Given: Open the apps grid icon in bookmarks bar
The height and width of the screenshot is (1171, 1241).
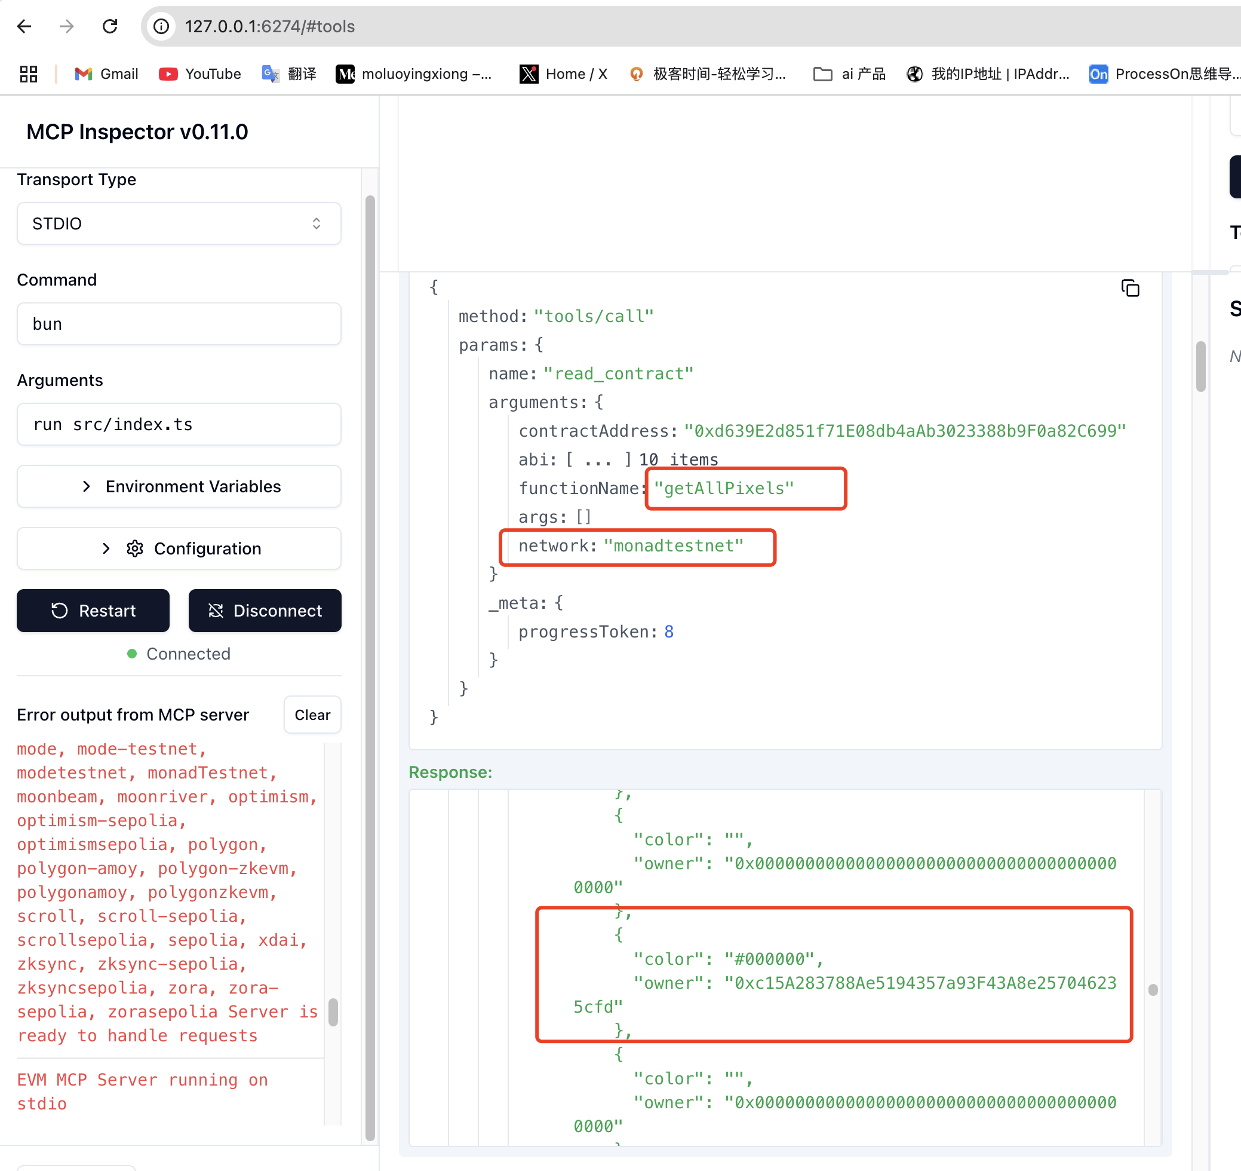Looking at the screenshot, I should [x=29, y=73].
